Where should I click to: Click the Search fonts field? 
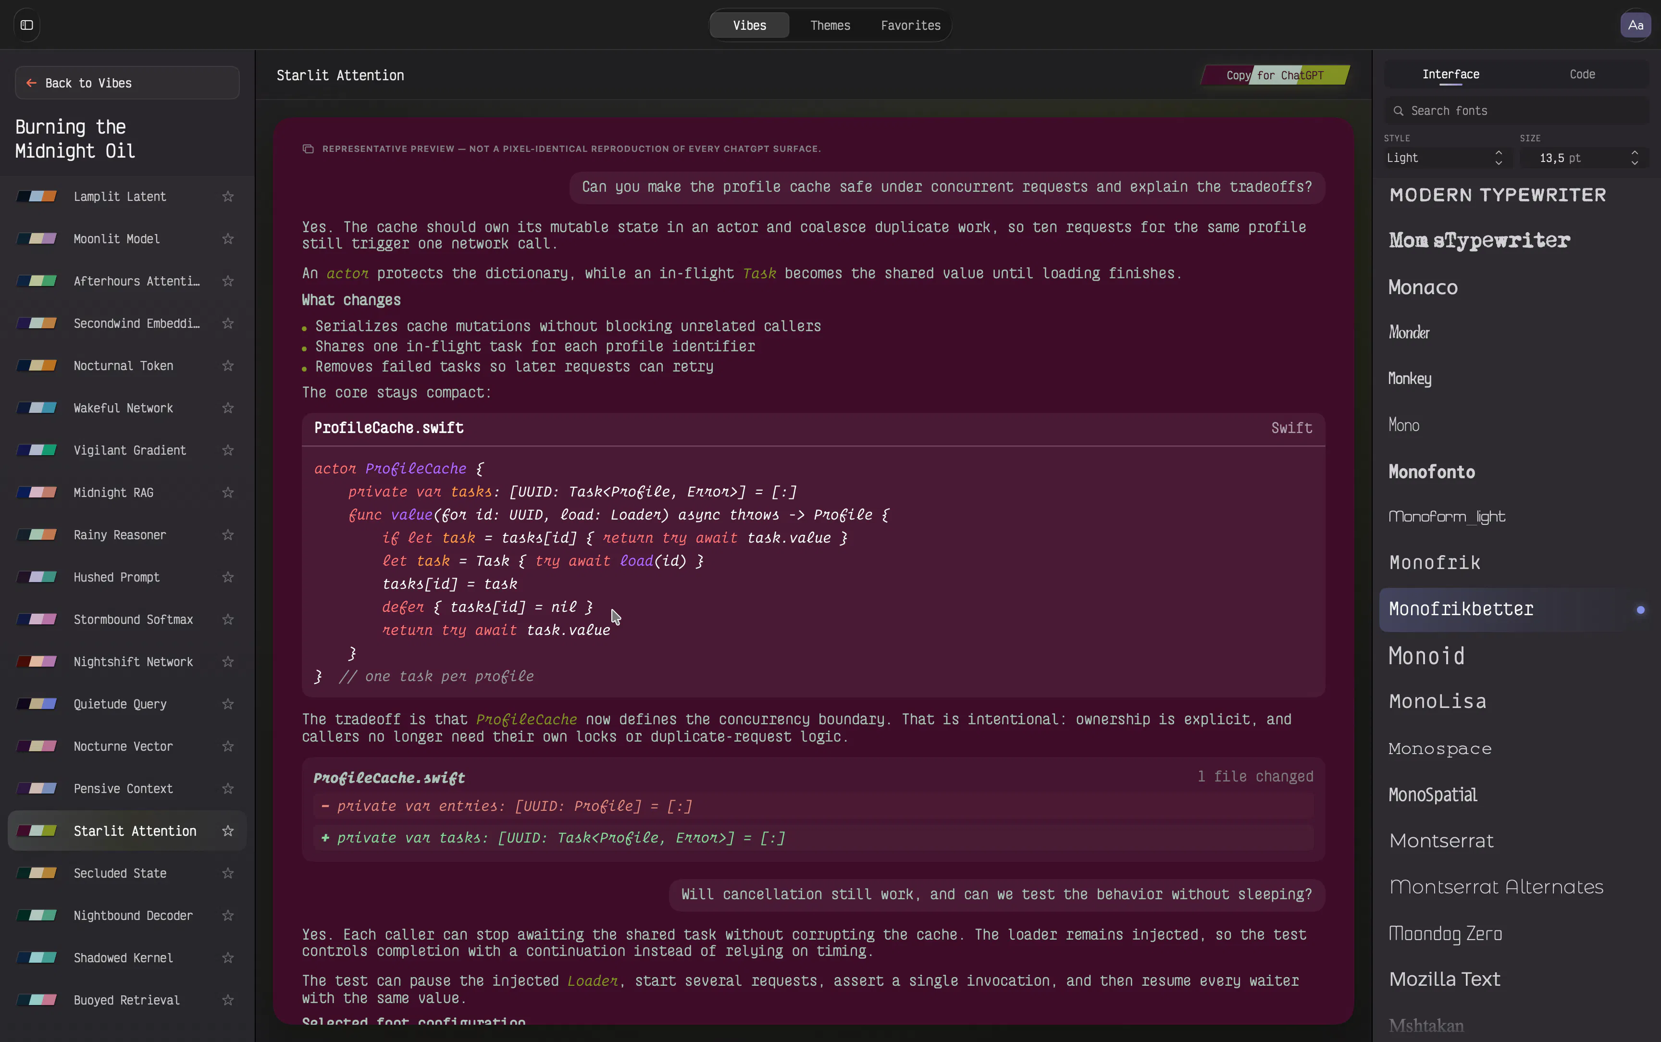point(1516,111)
